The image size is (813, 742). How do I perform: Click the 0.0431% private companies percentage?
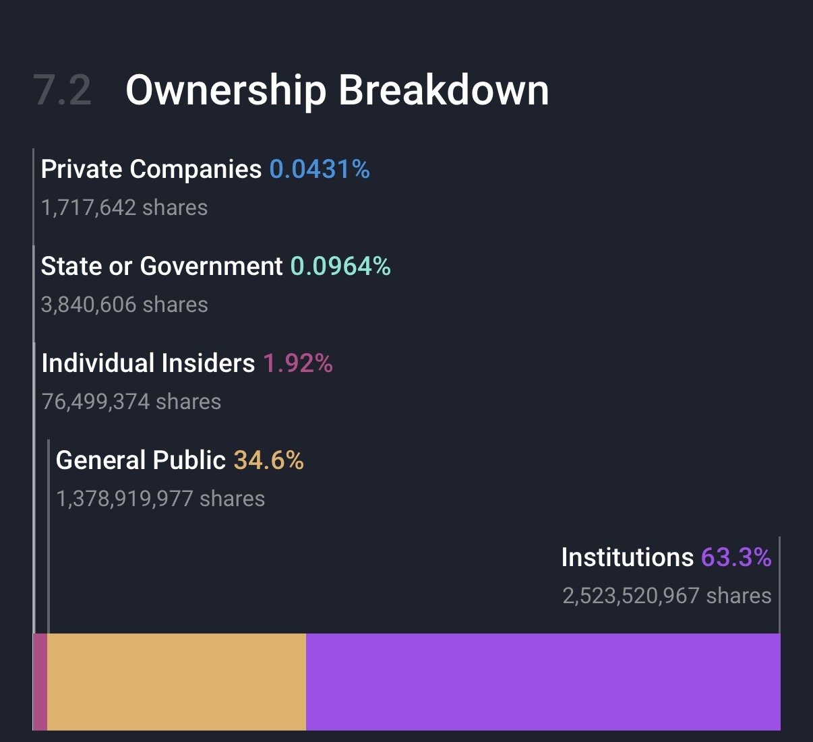pyautogui.click(x=320, y=169)
